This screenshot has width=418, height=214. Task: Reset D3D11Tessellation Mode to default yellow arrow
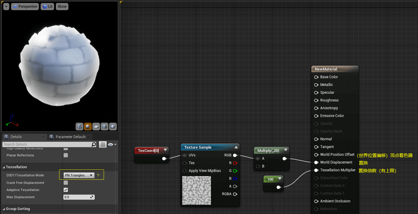(98, 175)
